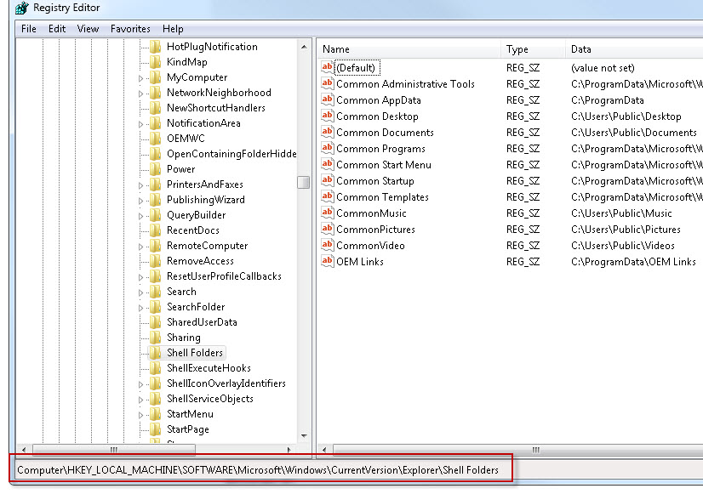Click string icon of CommonPictures
703x494 pixels.
pyautogui.click(x=328, y=229)
